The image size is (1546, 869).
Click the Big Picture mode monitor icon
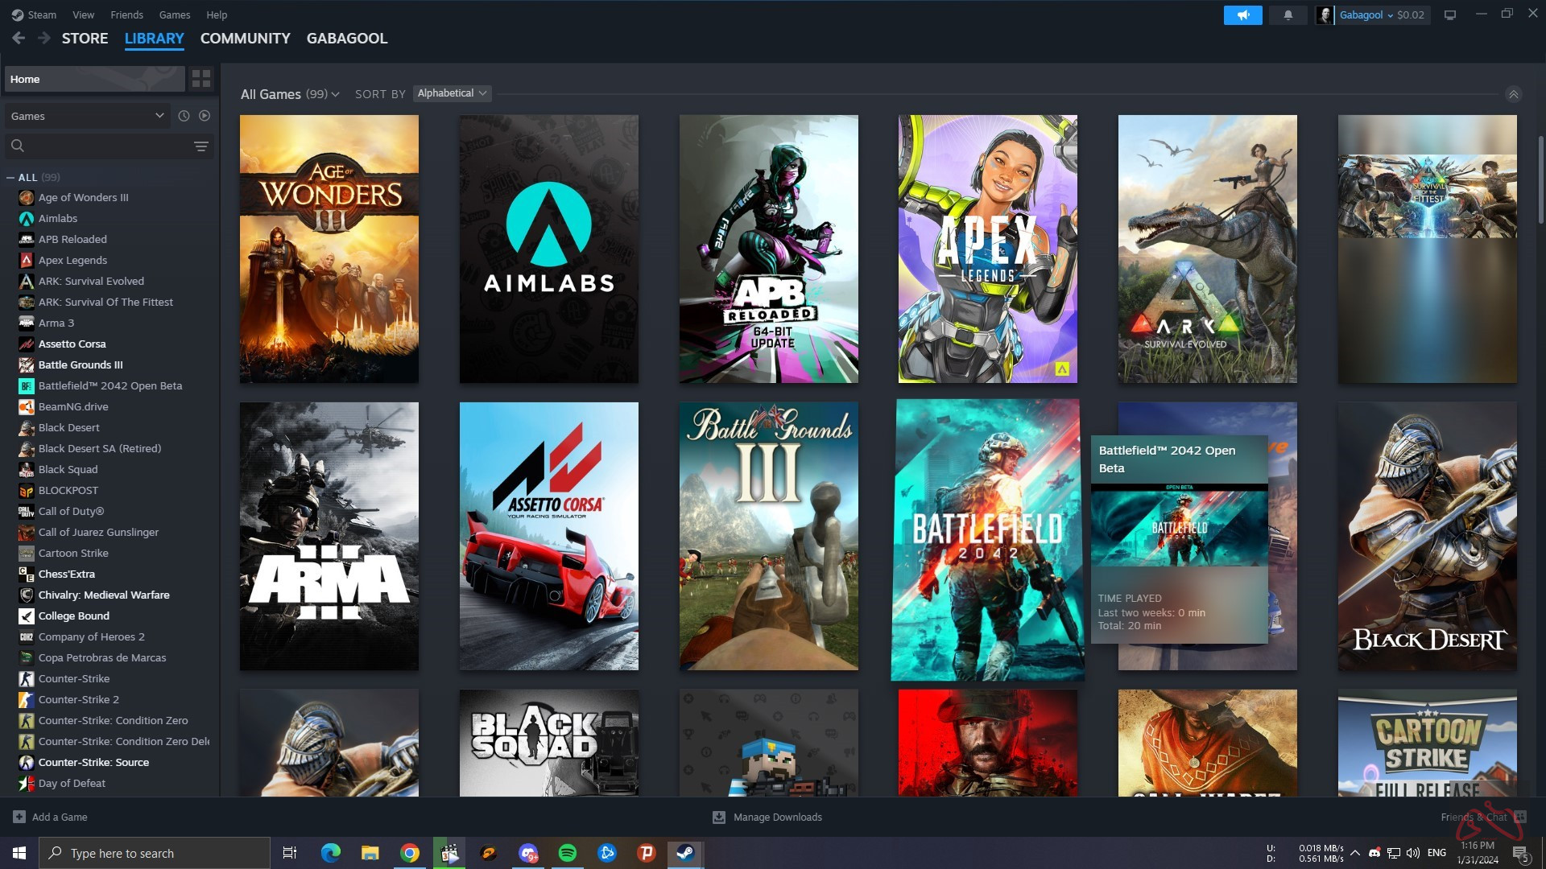(1450, 15)
